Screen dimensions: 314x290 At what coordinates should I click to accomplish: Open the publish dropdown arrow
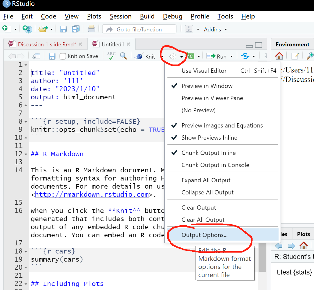coord(254,57)
